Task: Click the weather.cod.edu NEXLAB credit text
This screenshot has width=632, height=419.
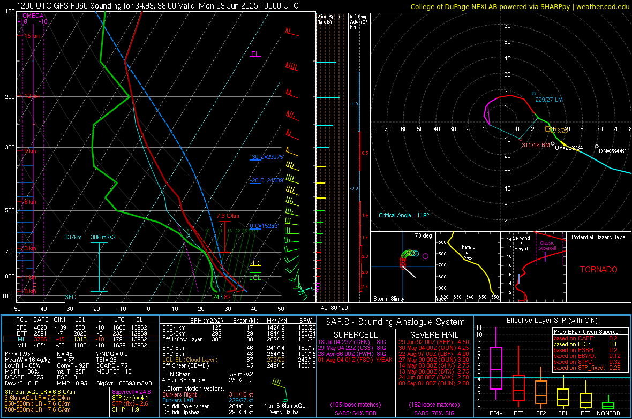Action: coord(520,6)
